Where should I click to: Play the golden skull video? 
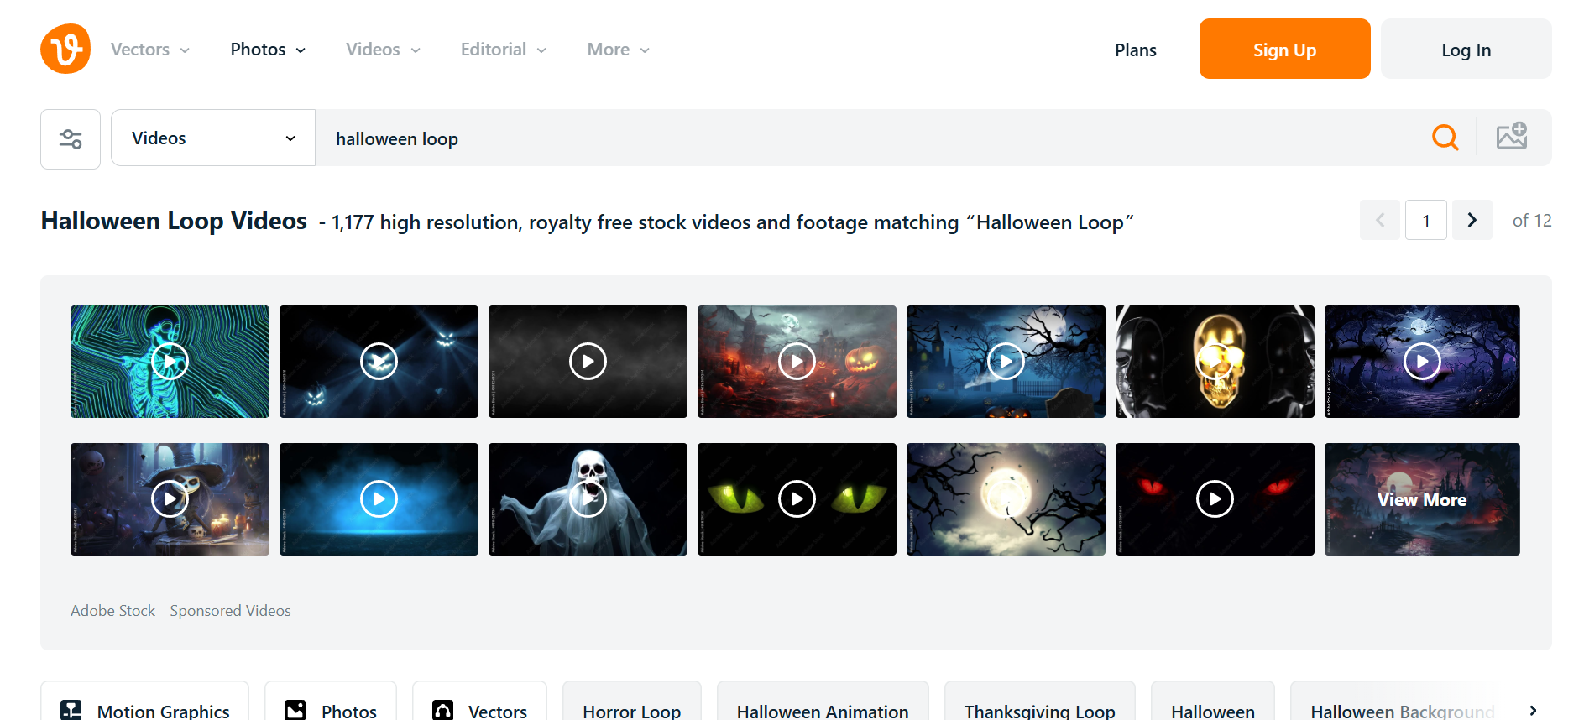[x=1215, y=362]
